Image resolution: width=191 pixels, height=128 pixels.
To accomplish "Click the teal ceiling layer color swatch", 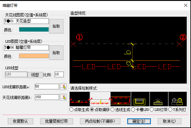I will click(34, 30).
